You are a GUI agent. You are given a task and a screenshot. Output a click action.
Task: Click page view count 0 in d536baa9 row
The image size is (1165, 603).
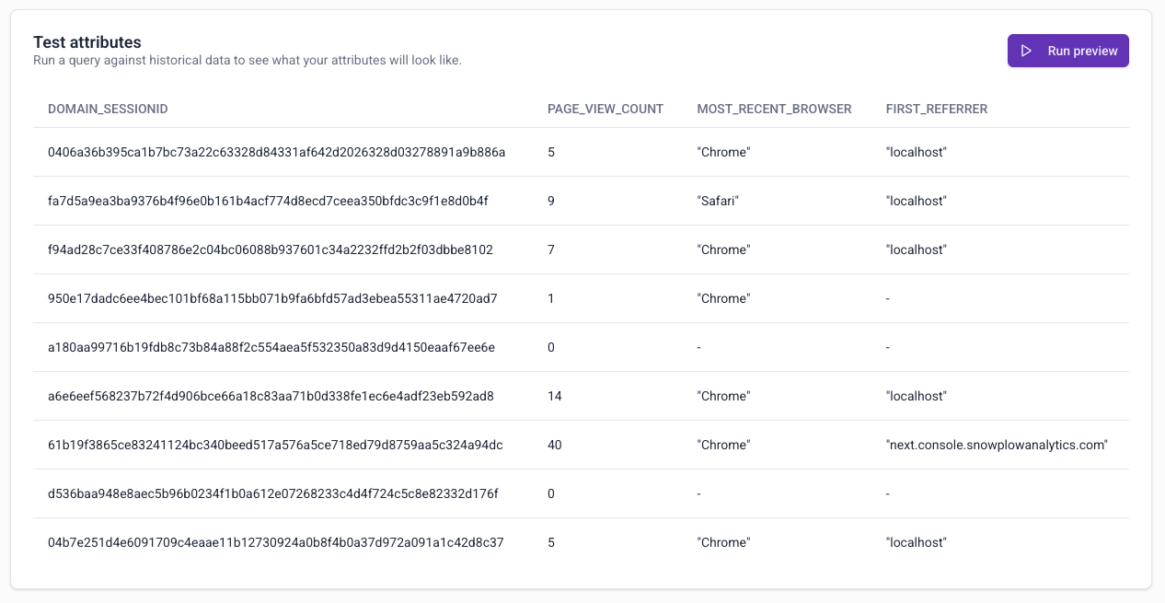click(x=551, y=493)
